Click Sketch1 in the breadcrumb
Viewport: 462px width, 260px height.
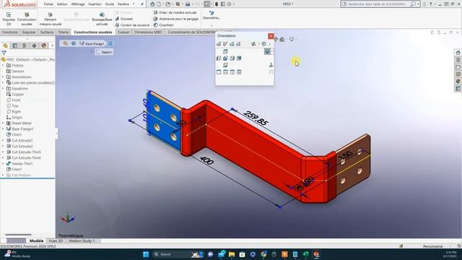coord(104,52)
